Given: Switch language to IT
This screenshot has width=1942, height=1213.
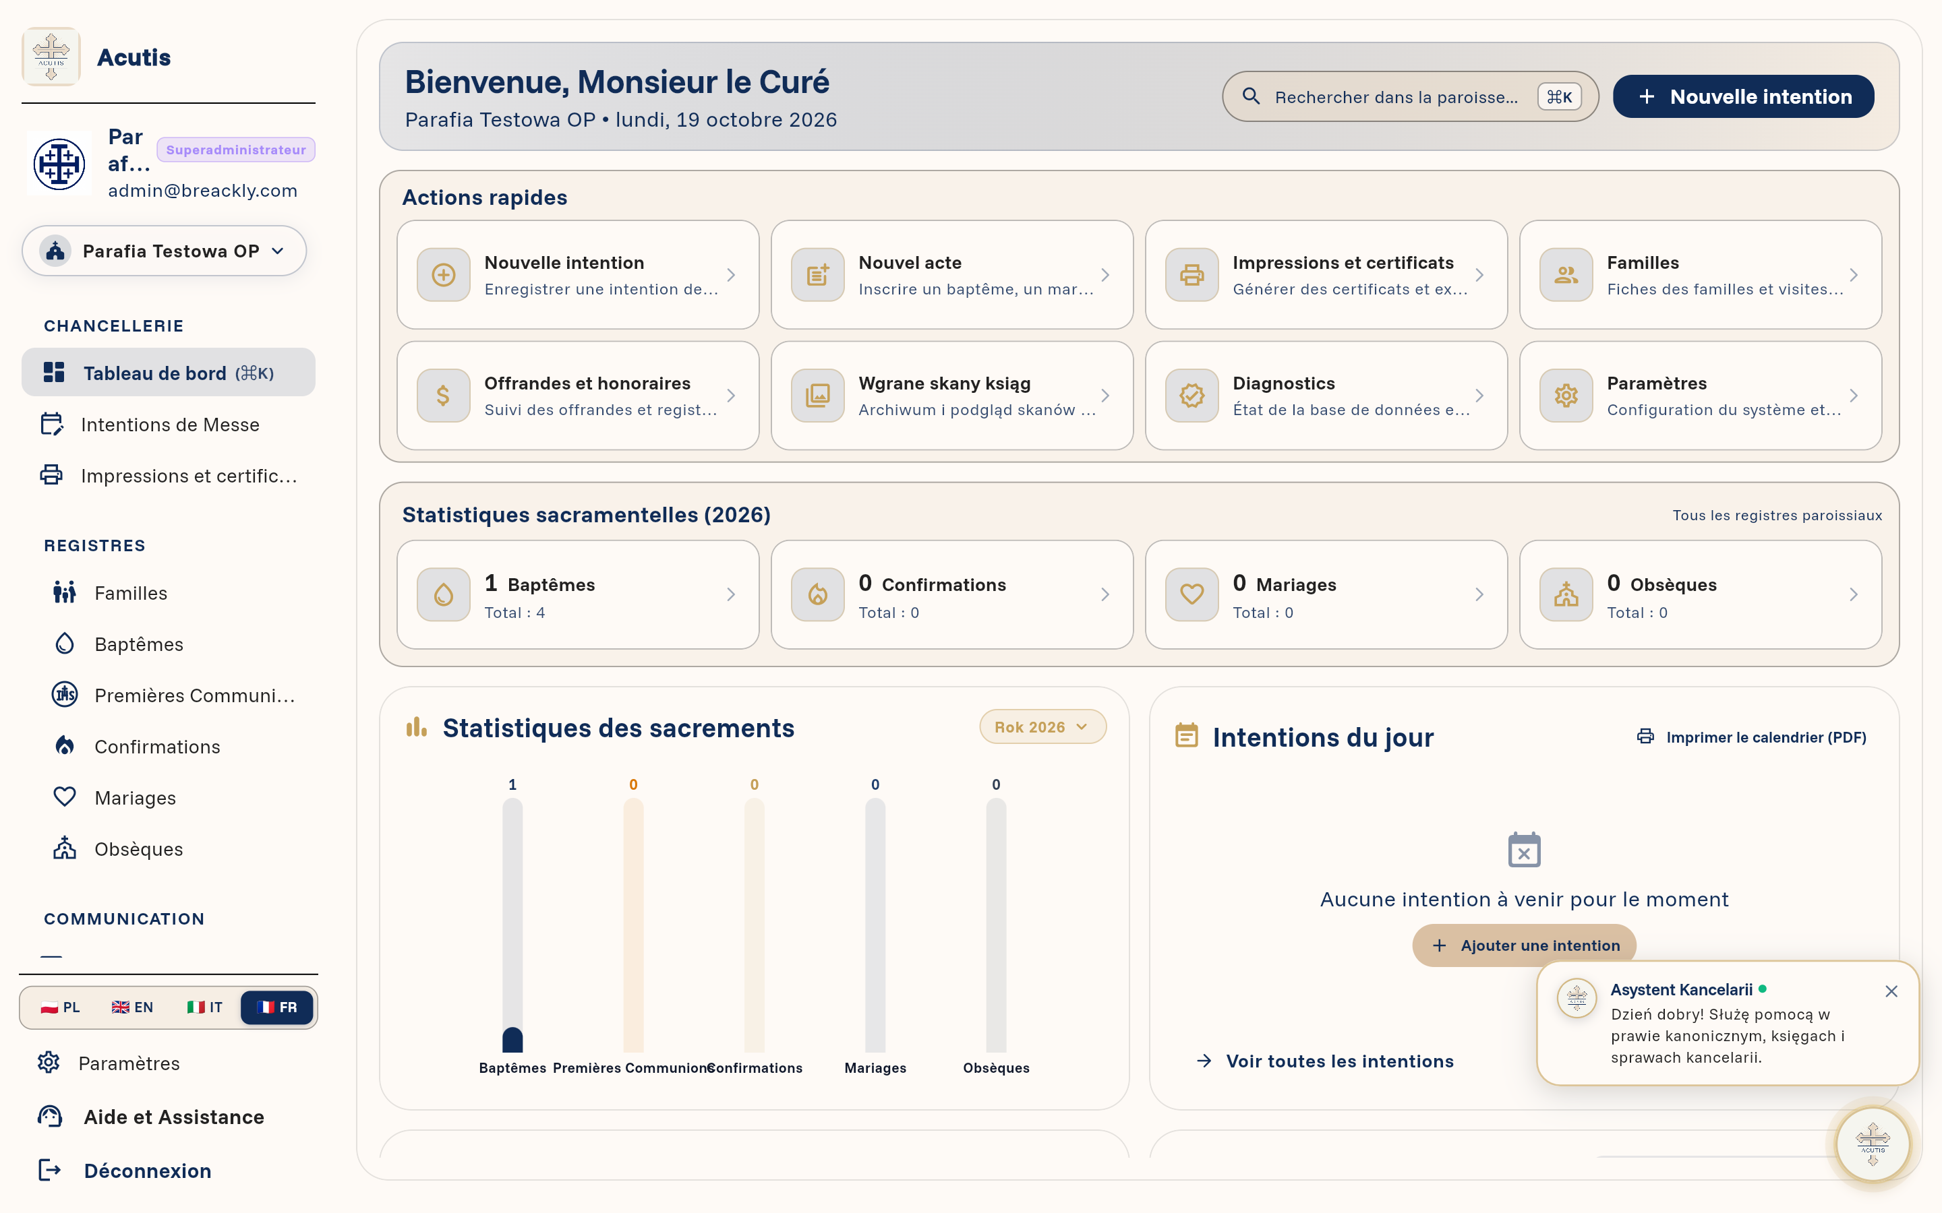Looking at the screenshot, I should pyautogui.click(x=204, y=1007).
